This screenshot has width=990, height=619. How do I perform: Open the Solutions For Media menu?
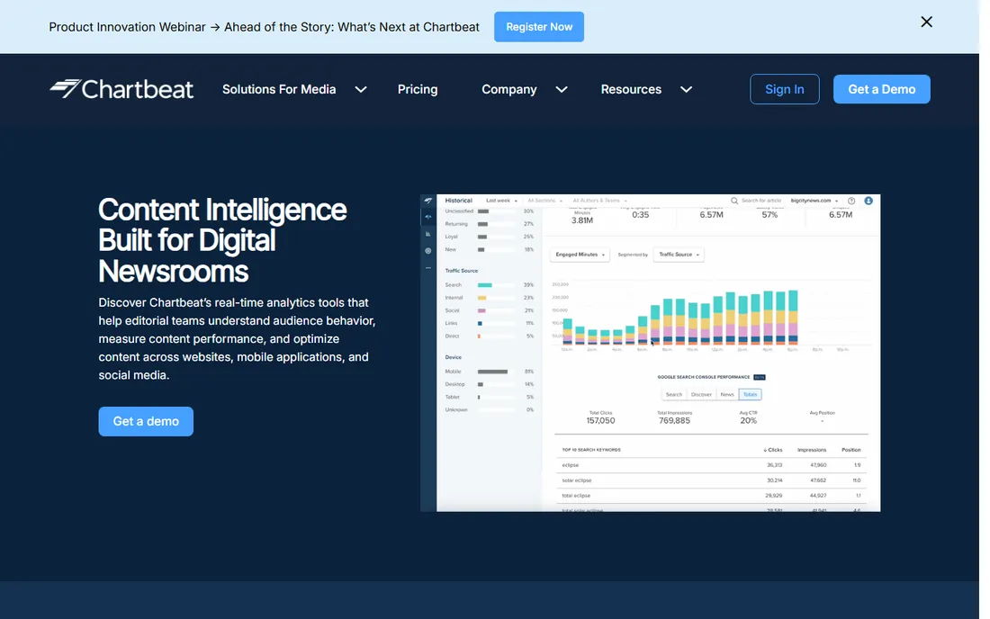pyautogui.click(x=279, y=89)
